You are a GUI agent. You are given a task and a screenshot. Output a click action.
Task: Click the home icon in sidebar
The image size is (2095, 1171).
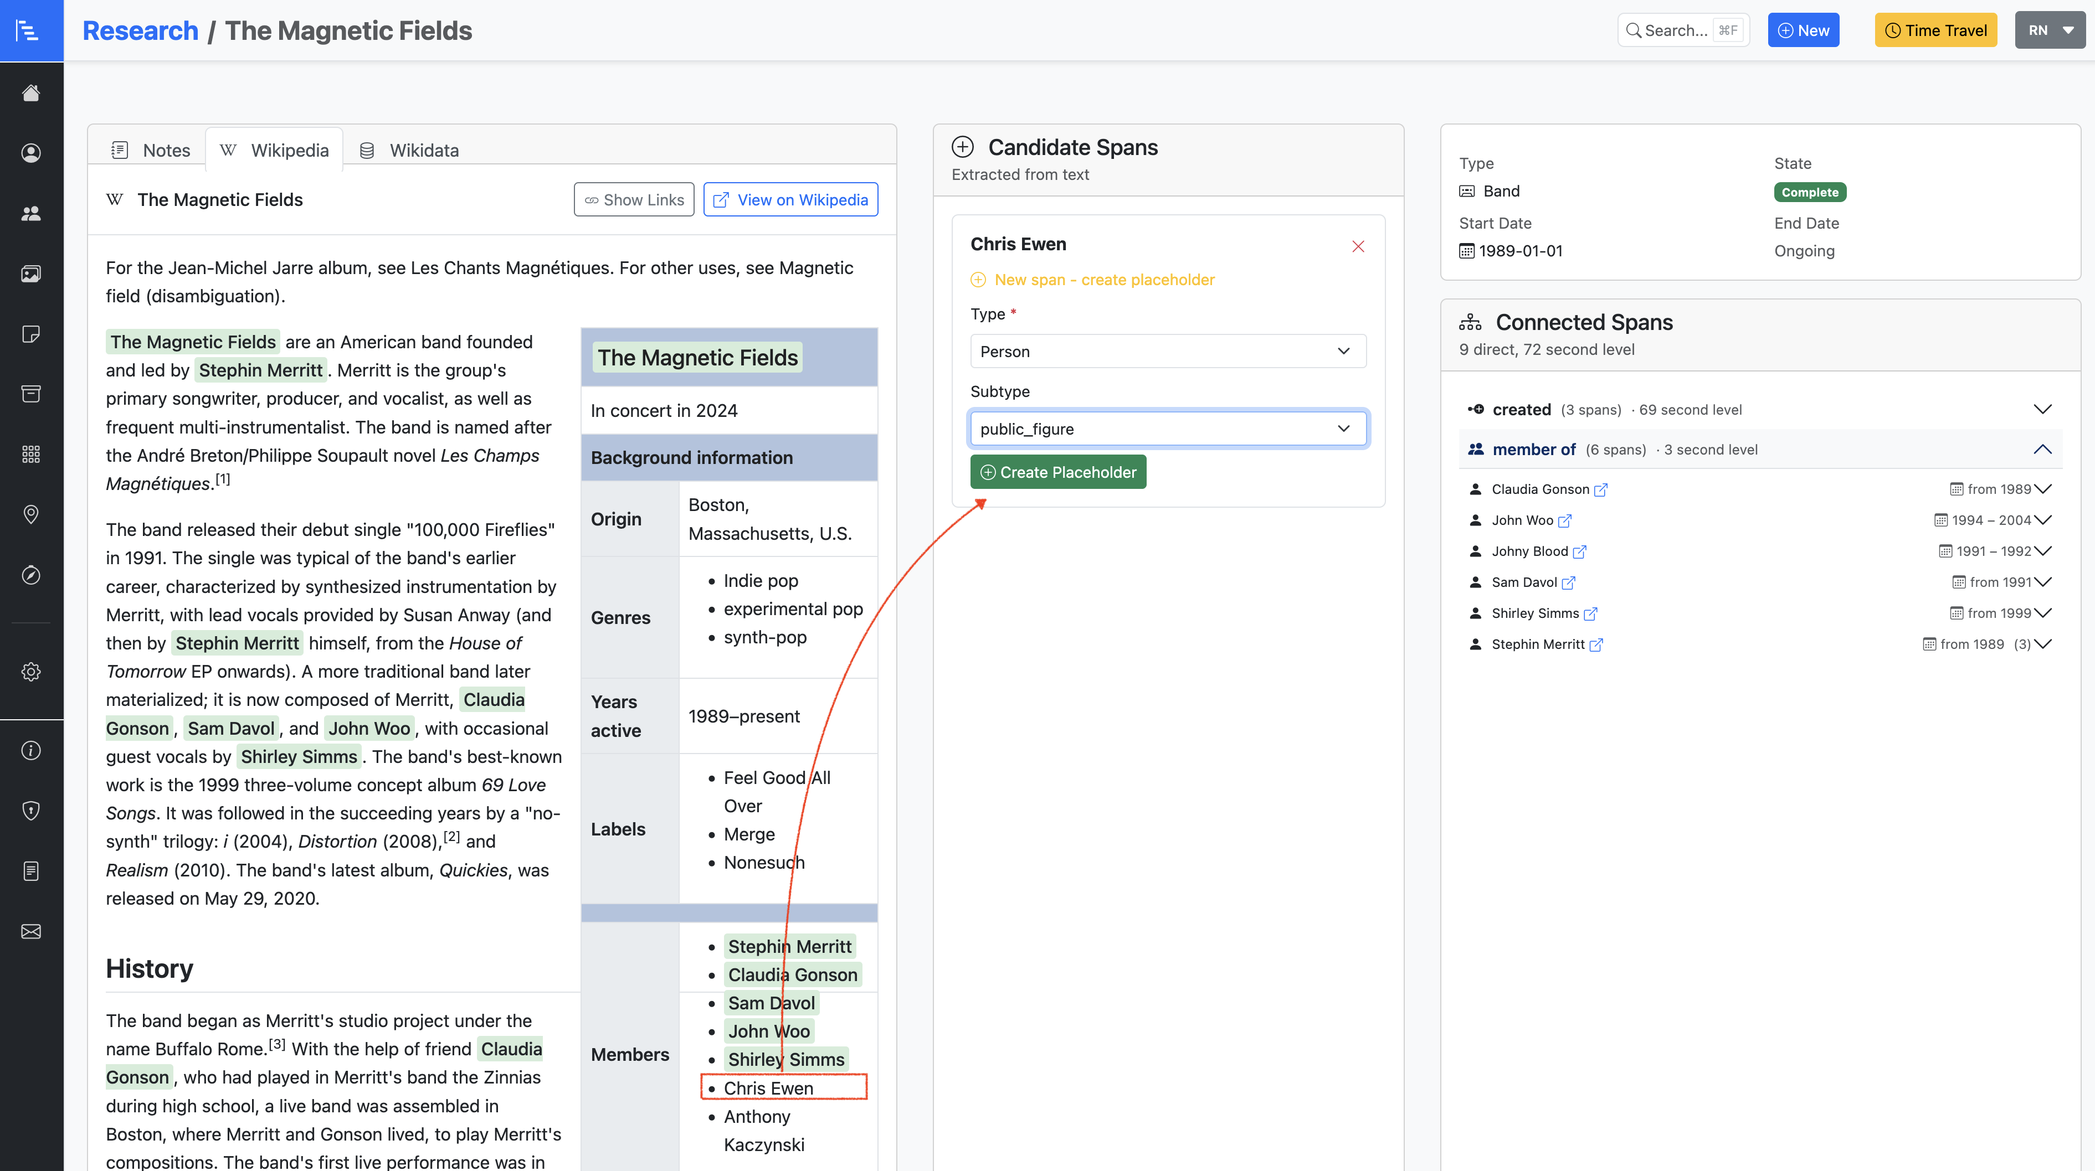31,92
